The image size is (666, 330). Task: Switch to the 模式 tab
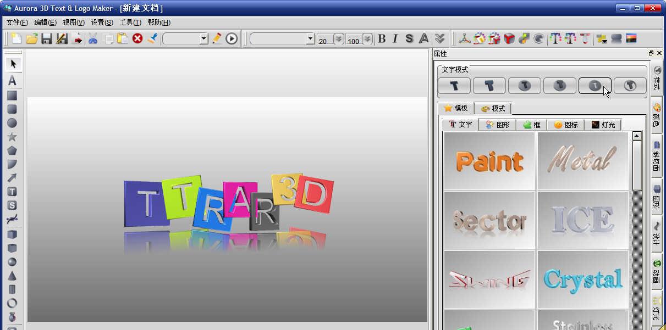pyautogui.click(x=493, y=108)
